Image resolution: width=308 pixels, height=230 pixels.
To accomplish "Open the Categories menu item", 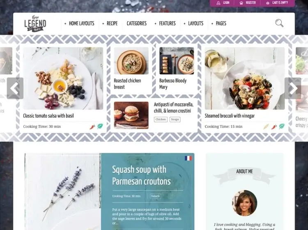I will tap(136, 23).
